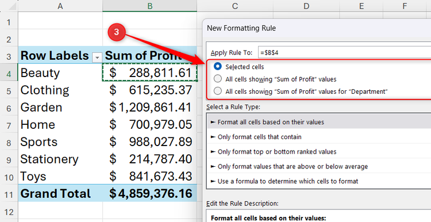Select rule 'Only format cells that contain'
Screen dimensions: 431x222
[319, 137]
